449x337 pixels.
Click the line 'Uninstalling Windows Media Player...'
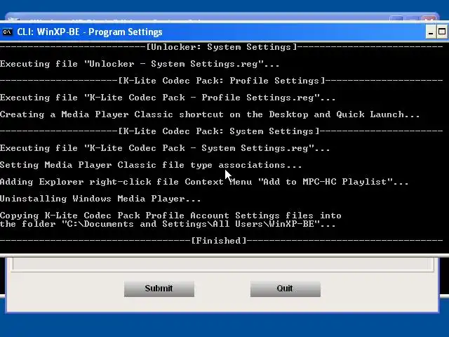100,199
